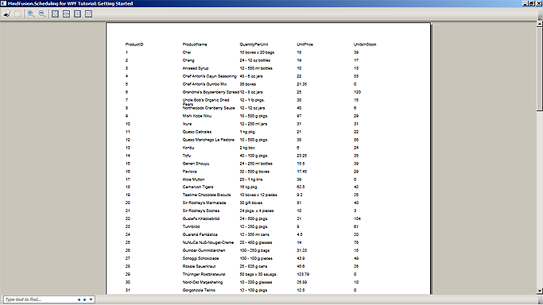543x305 pixels.
Task: Click the find previous arrow
Action: [x=79, y=299]
